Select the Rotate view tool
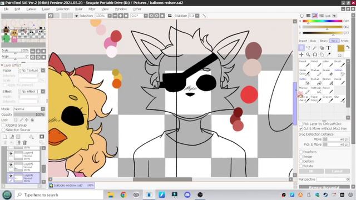The height and width of the screenshot is (200, 356). tap(315, 54)
